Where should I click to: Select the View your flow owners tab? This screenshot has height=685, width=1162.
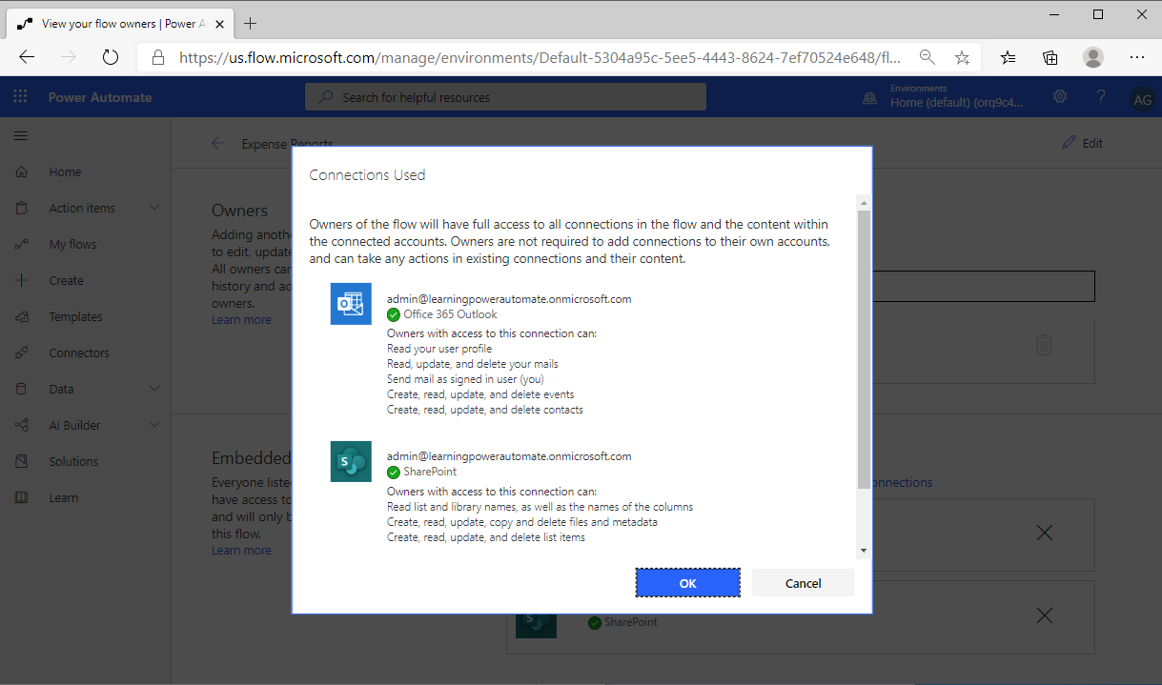118,24
